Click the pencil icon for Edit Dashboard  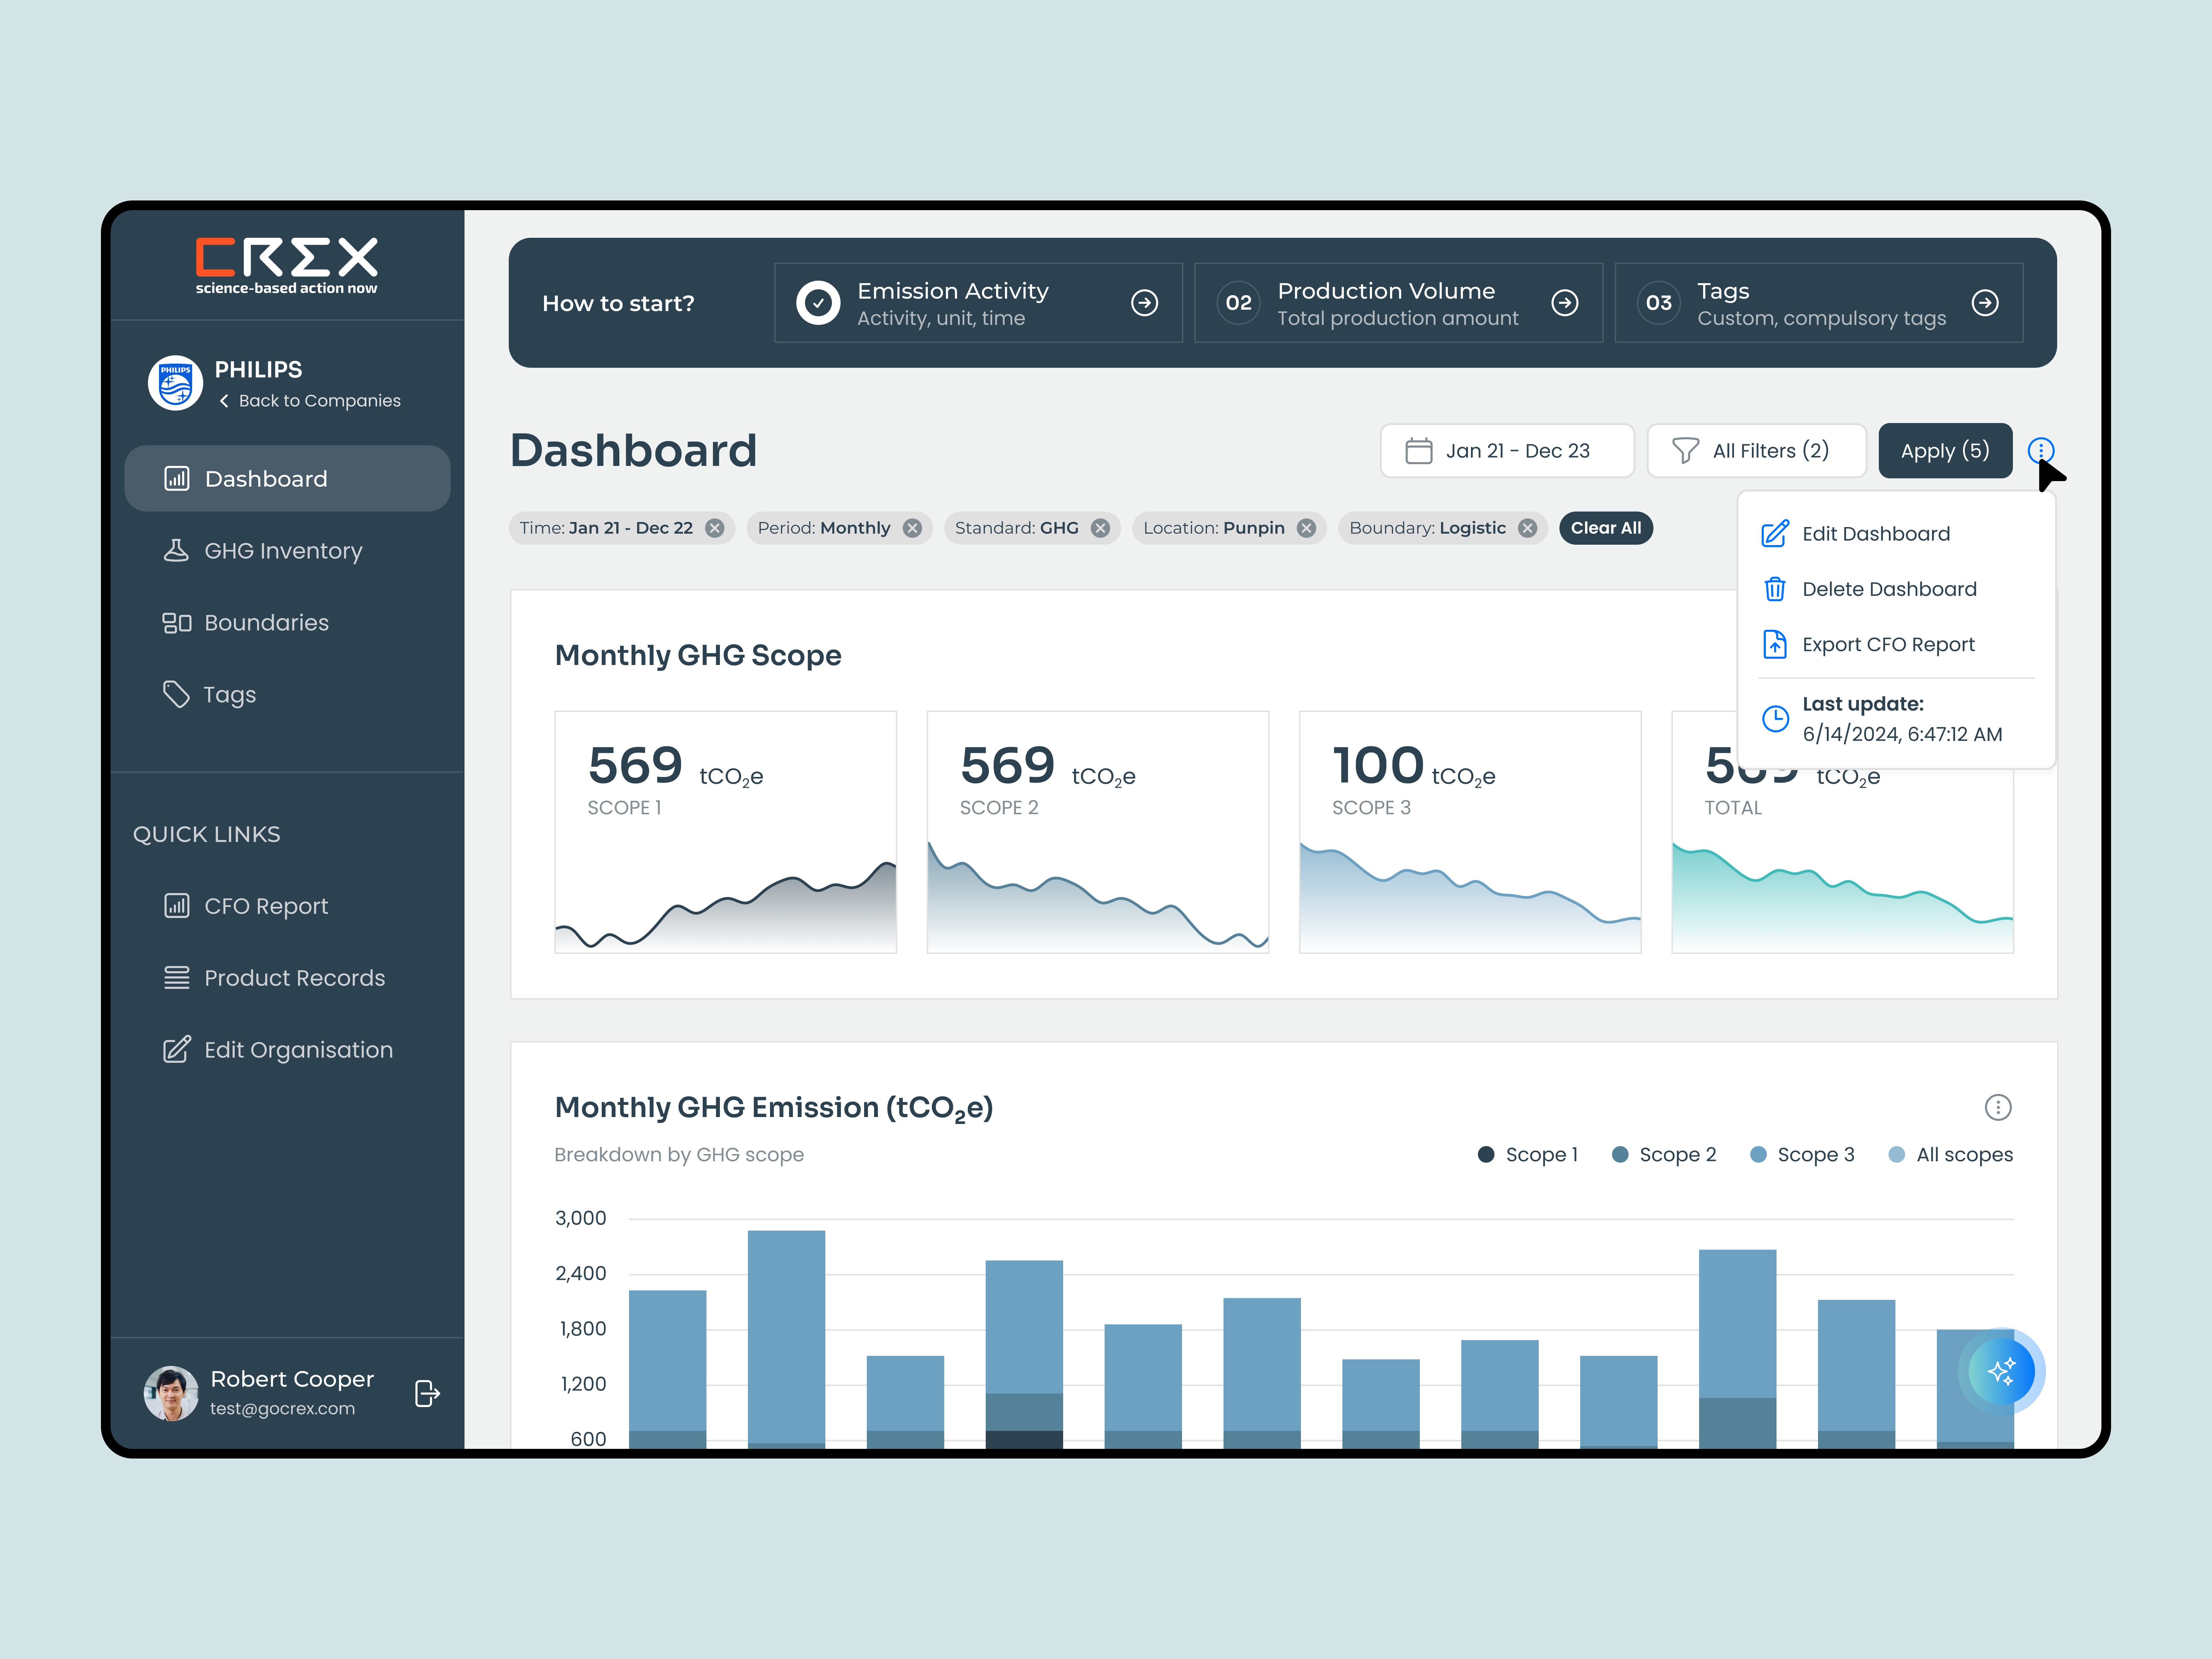(x=1775, y=534)
